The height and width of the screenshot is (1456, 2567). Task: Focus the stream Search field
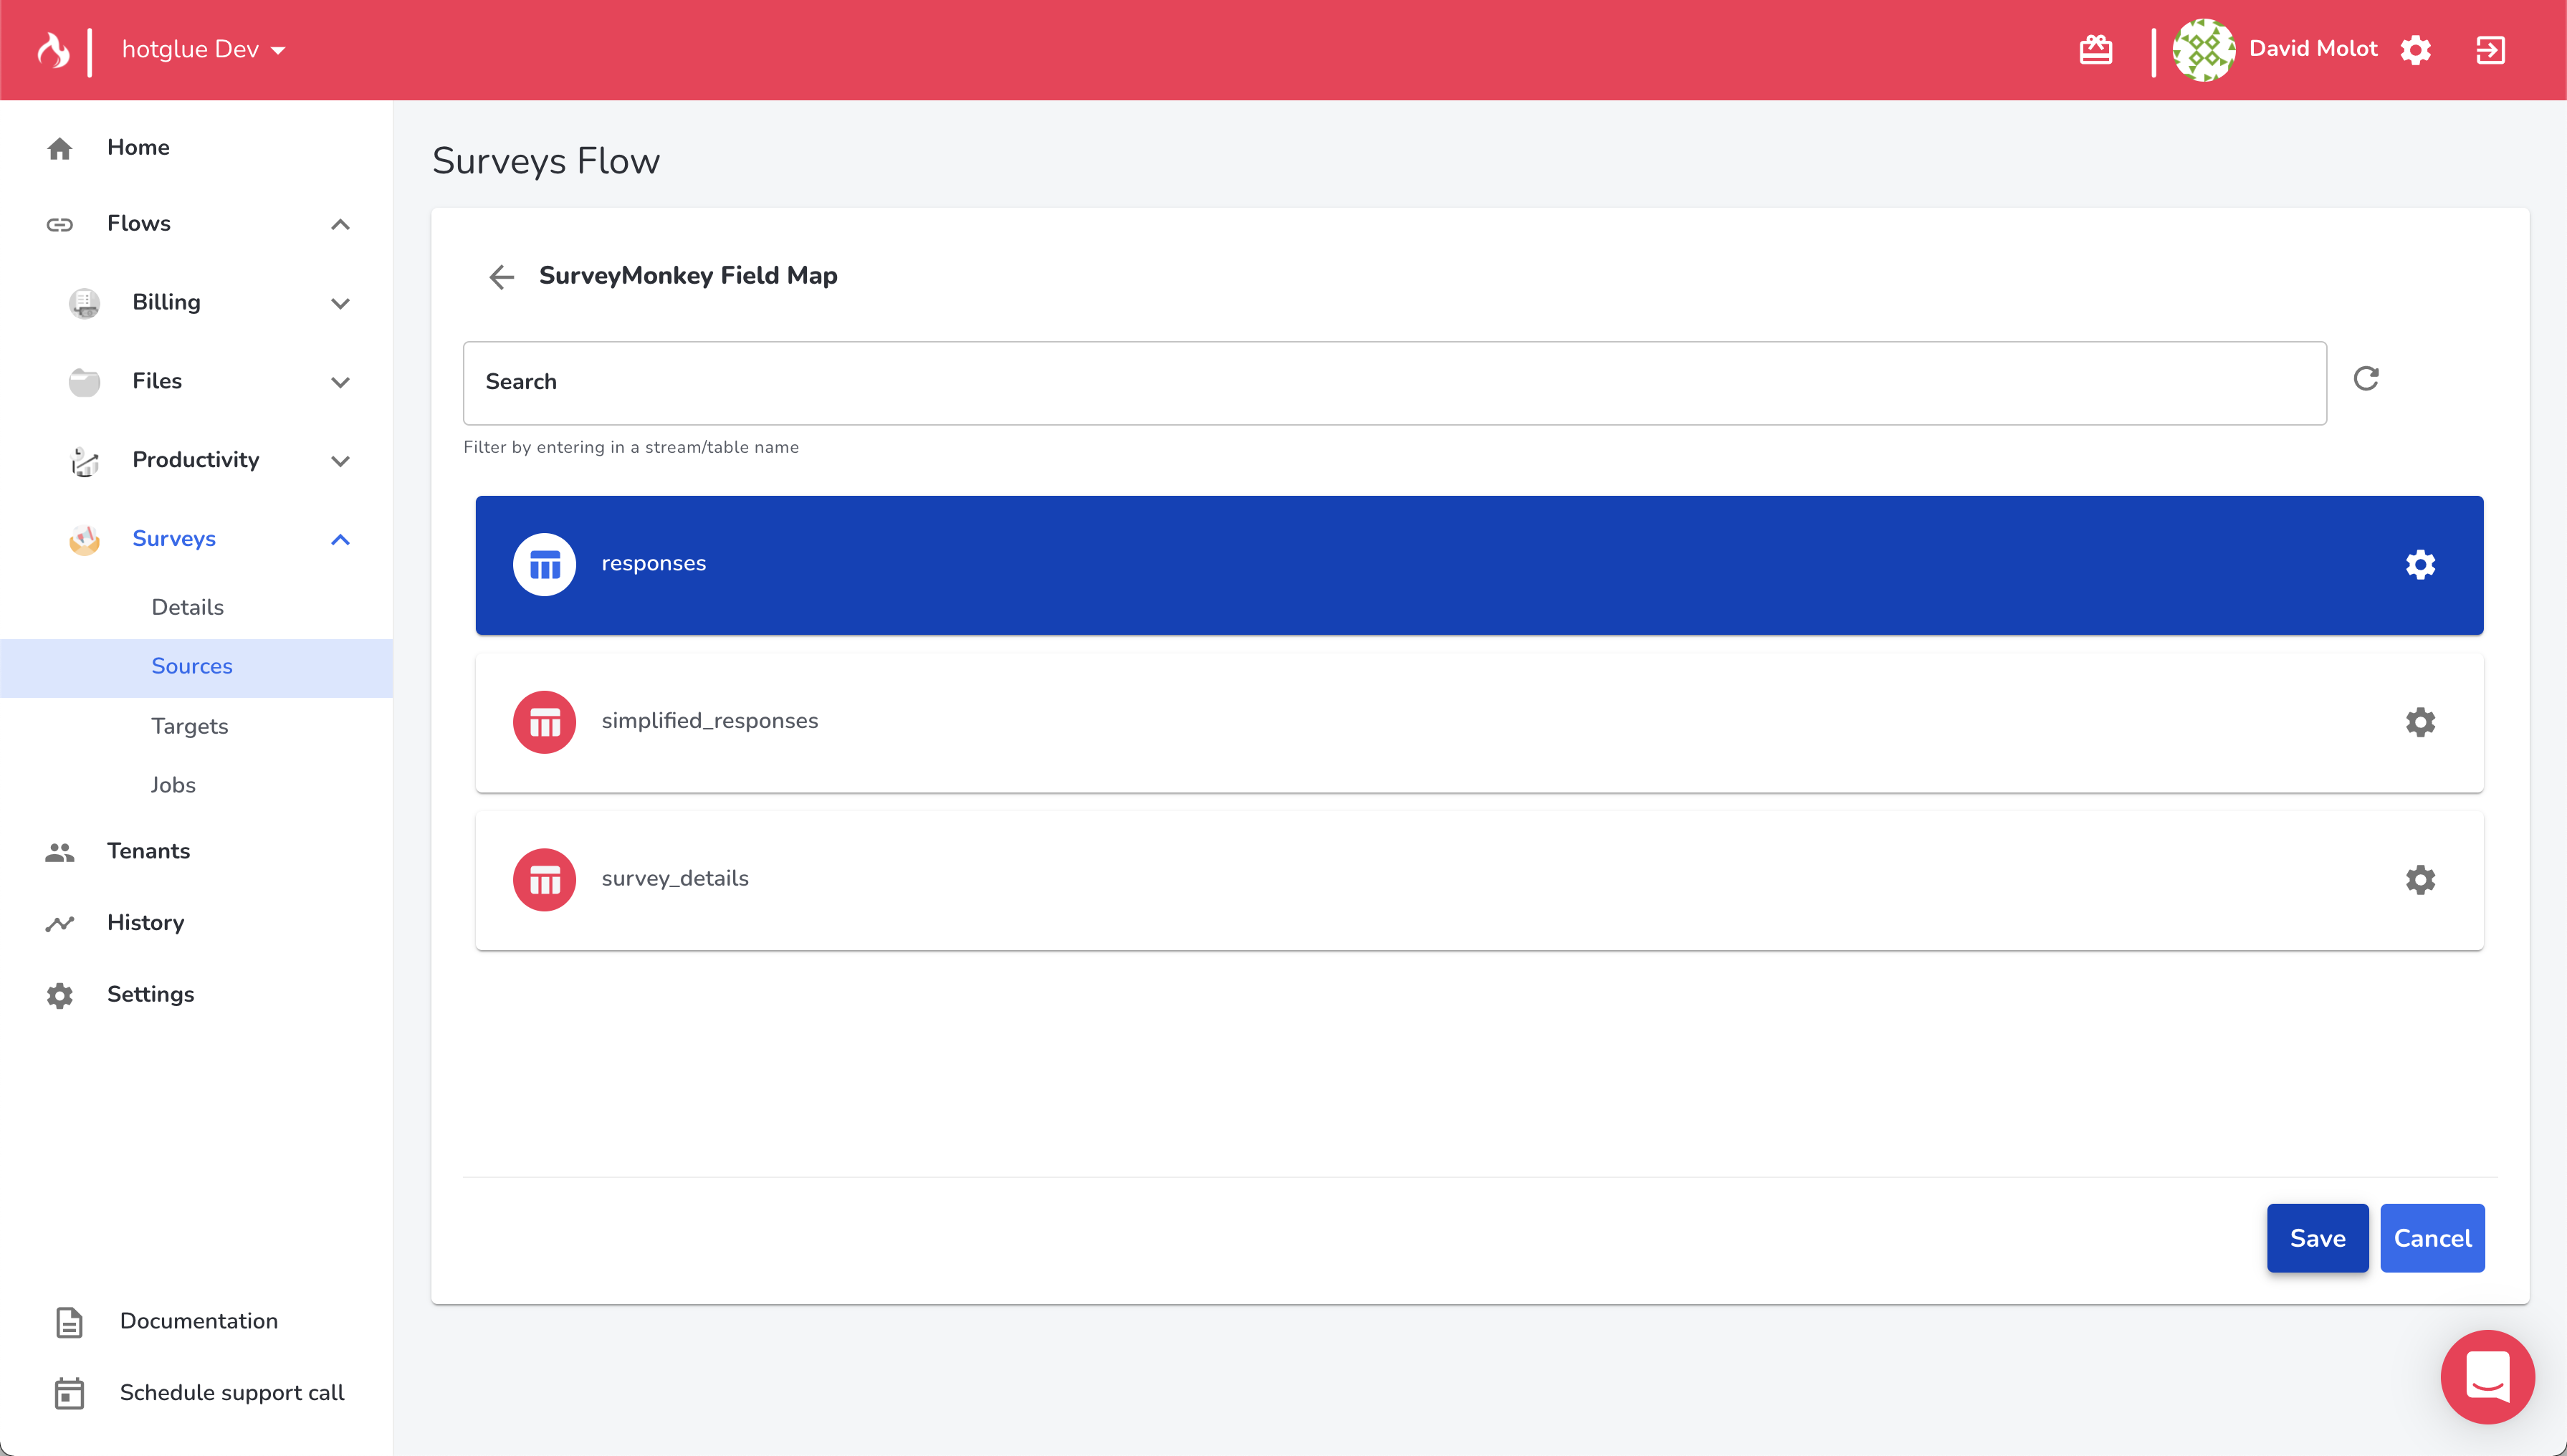[1394, 383]
